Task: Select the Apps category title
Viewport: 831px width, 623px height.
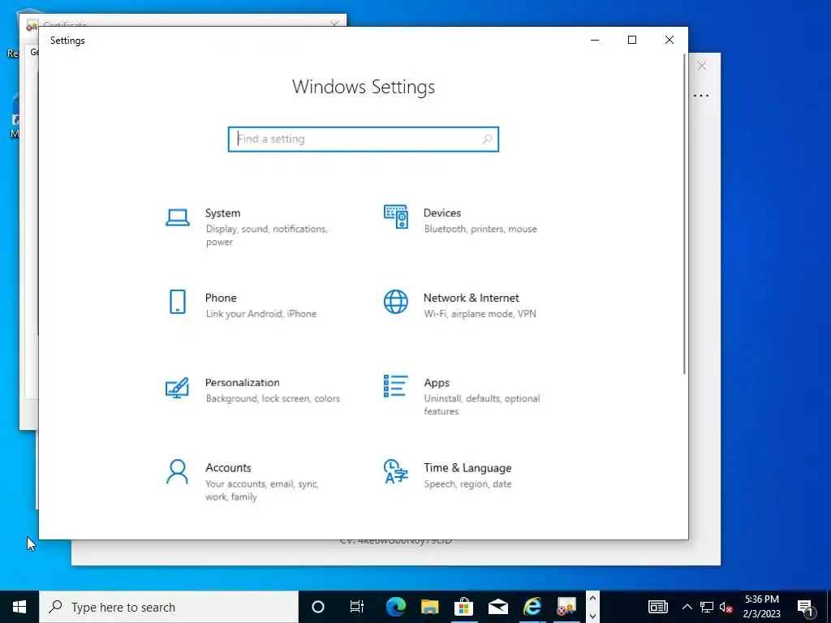Action: [437, 383]
